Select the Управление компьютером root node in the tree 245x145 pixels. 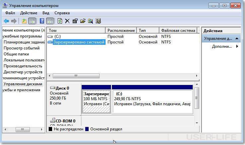pyautogui.click(x=24, y=30)
